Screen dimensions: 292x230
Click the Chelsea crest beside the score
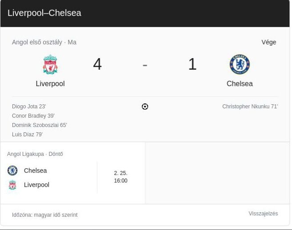coord(240,64)
